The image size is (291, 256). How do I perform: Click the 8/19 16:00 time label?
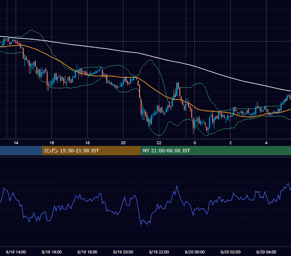pyautogui.click(x=52, y=252)
